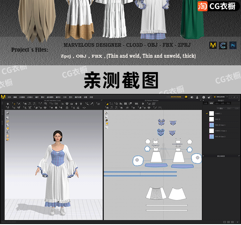Image resolution: width=241 pixels, height=225 pixels.
Task: Toggle the yellow texture surface icon in 3D view
Action: [x=7, y=129]
